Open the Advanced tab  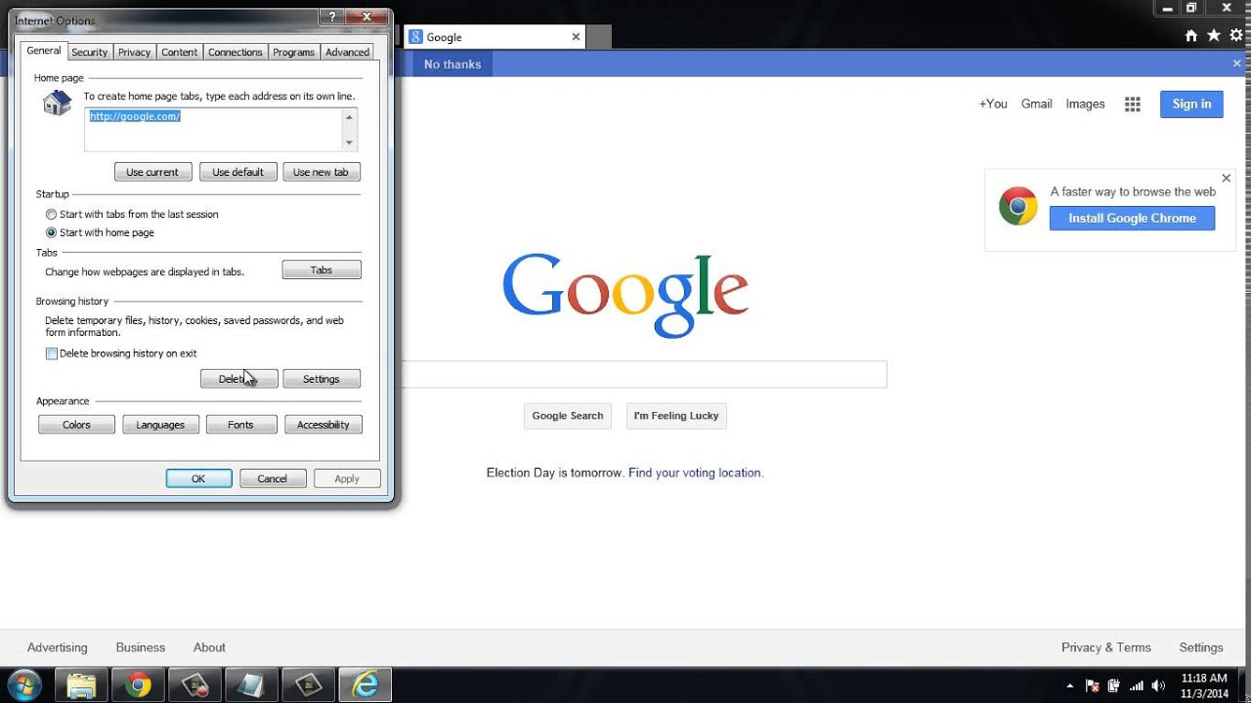(347, 52)
